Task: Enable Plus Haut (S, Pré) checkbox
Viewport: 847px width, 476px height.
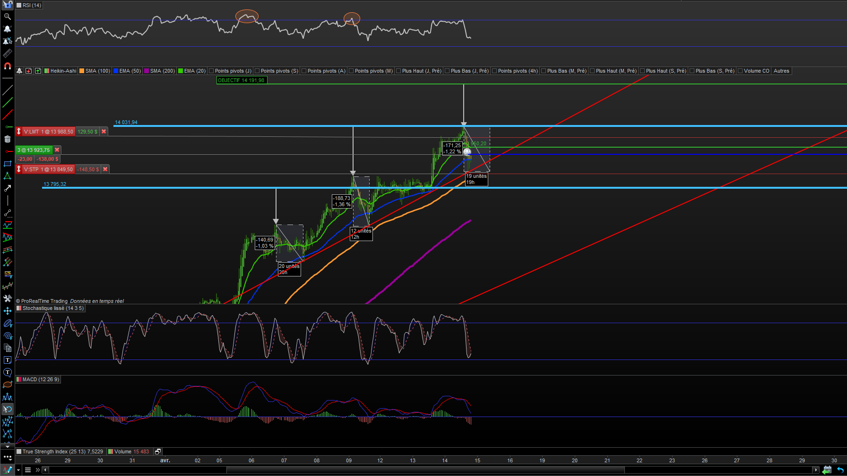Action: pos(642,71)
